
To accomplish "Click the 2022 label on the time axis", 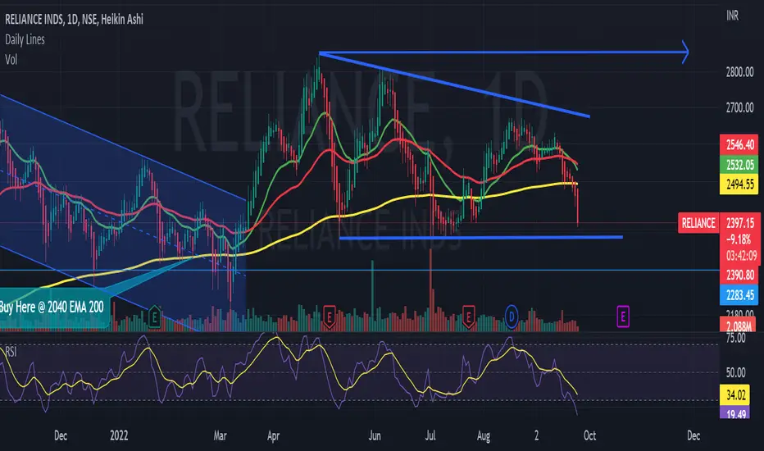I will point(119,435).
